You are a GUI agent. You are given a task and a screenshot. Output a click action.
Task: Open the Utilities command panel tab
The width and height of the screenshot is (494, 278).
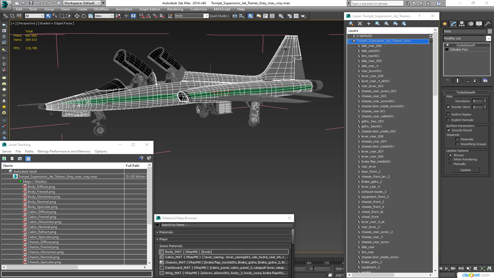click(487, 24)
